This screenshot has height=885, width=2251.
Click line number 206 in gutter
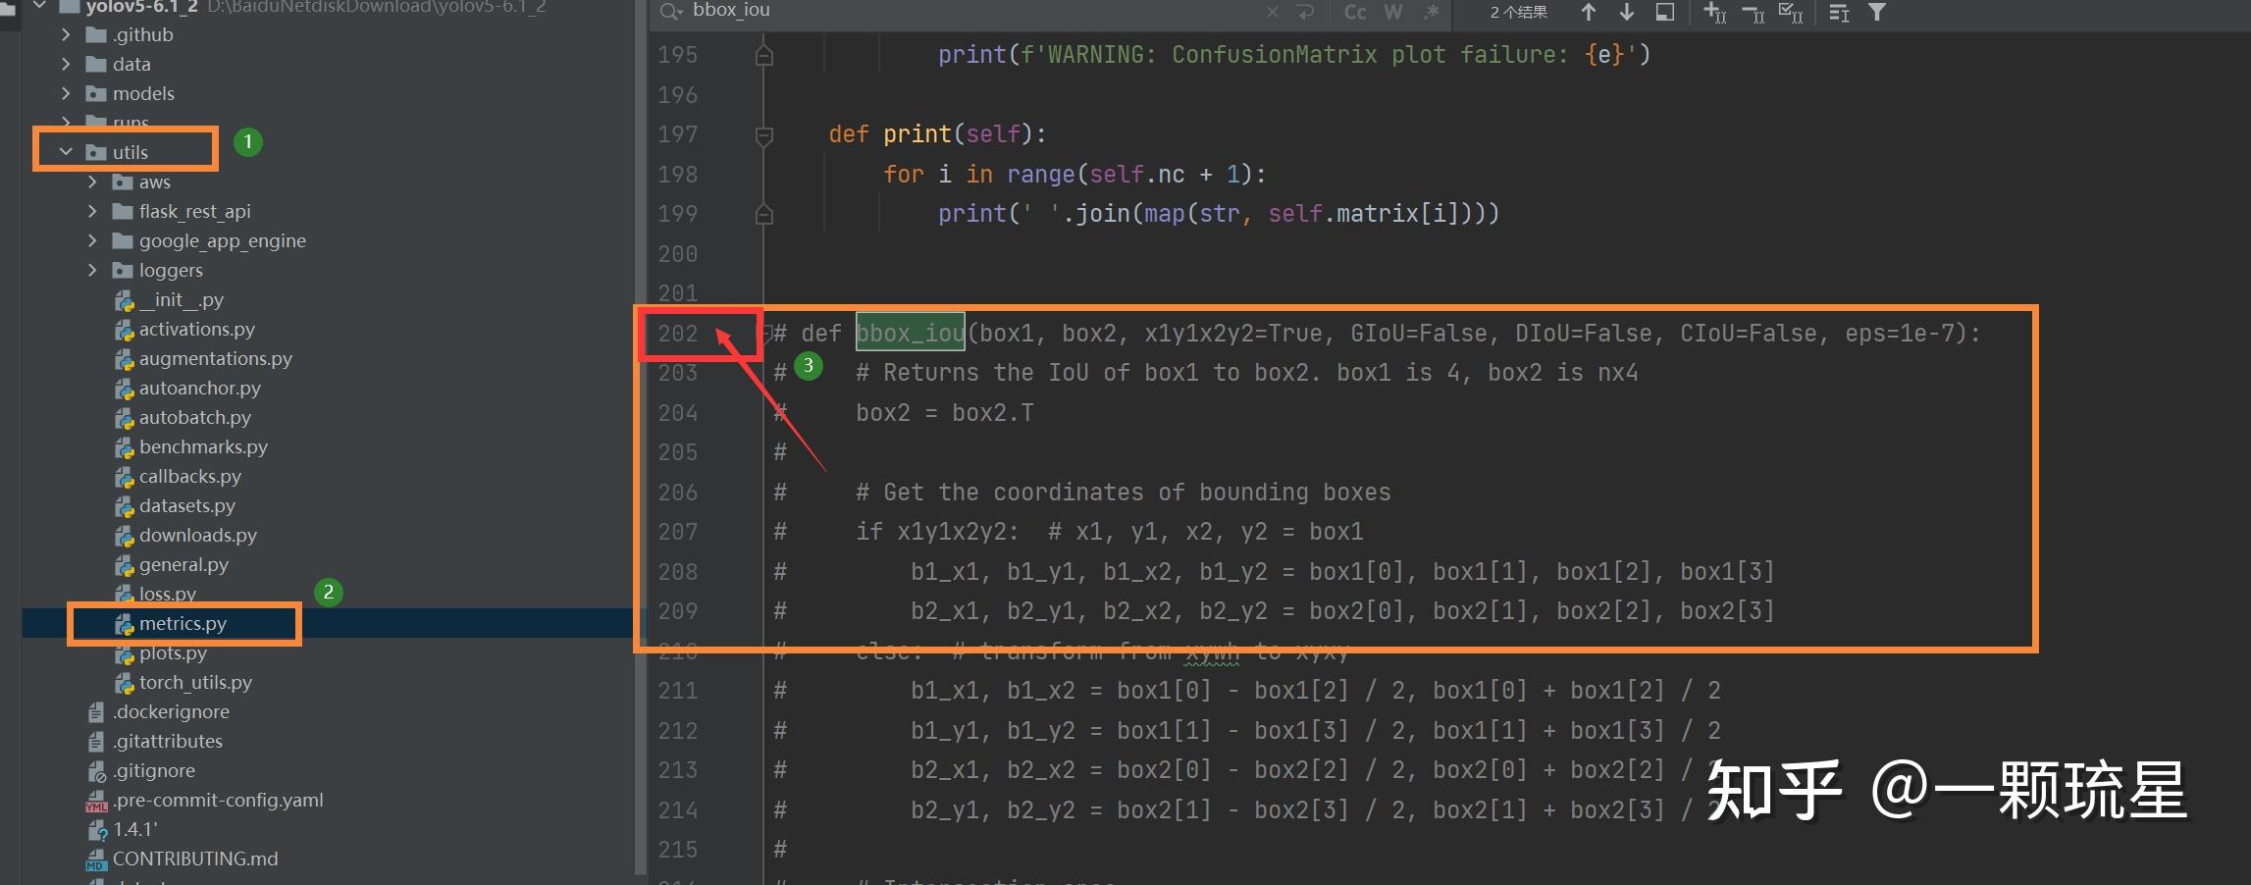[678, 493]
